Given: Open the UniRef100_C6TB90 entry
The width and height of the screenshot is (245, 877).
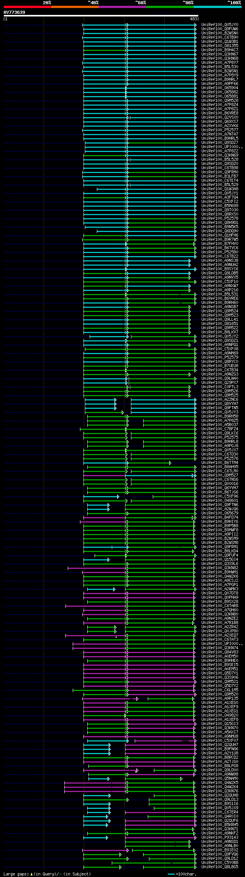Looking at the screenshot, I should pyautogui.click(x=220, y=38).
